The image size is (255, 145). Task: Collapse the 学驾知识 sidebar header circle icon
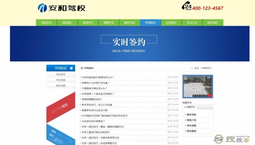click(x=71, y=68)
